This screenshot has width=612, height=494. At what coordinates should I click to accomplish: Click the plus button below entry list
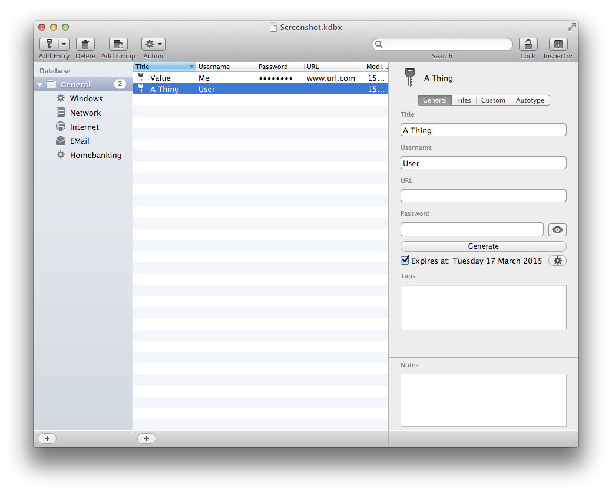point(147,439)
